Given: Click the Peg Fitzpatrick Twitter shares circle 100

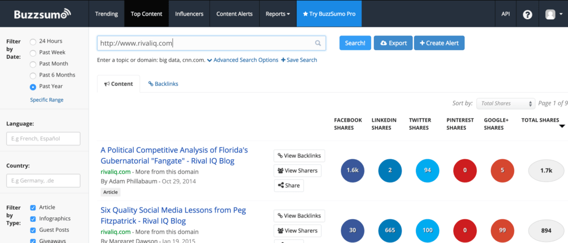Looking at the screenshot, I should tap(428, 230).
